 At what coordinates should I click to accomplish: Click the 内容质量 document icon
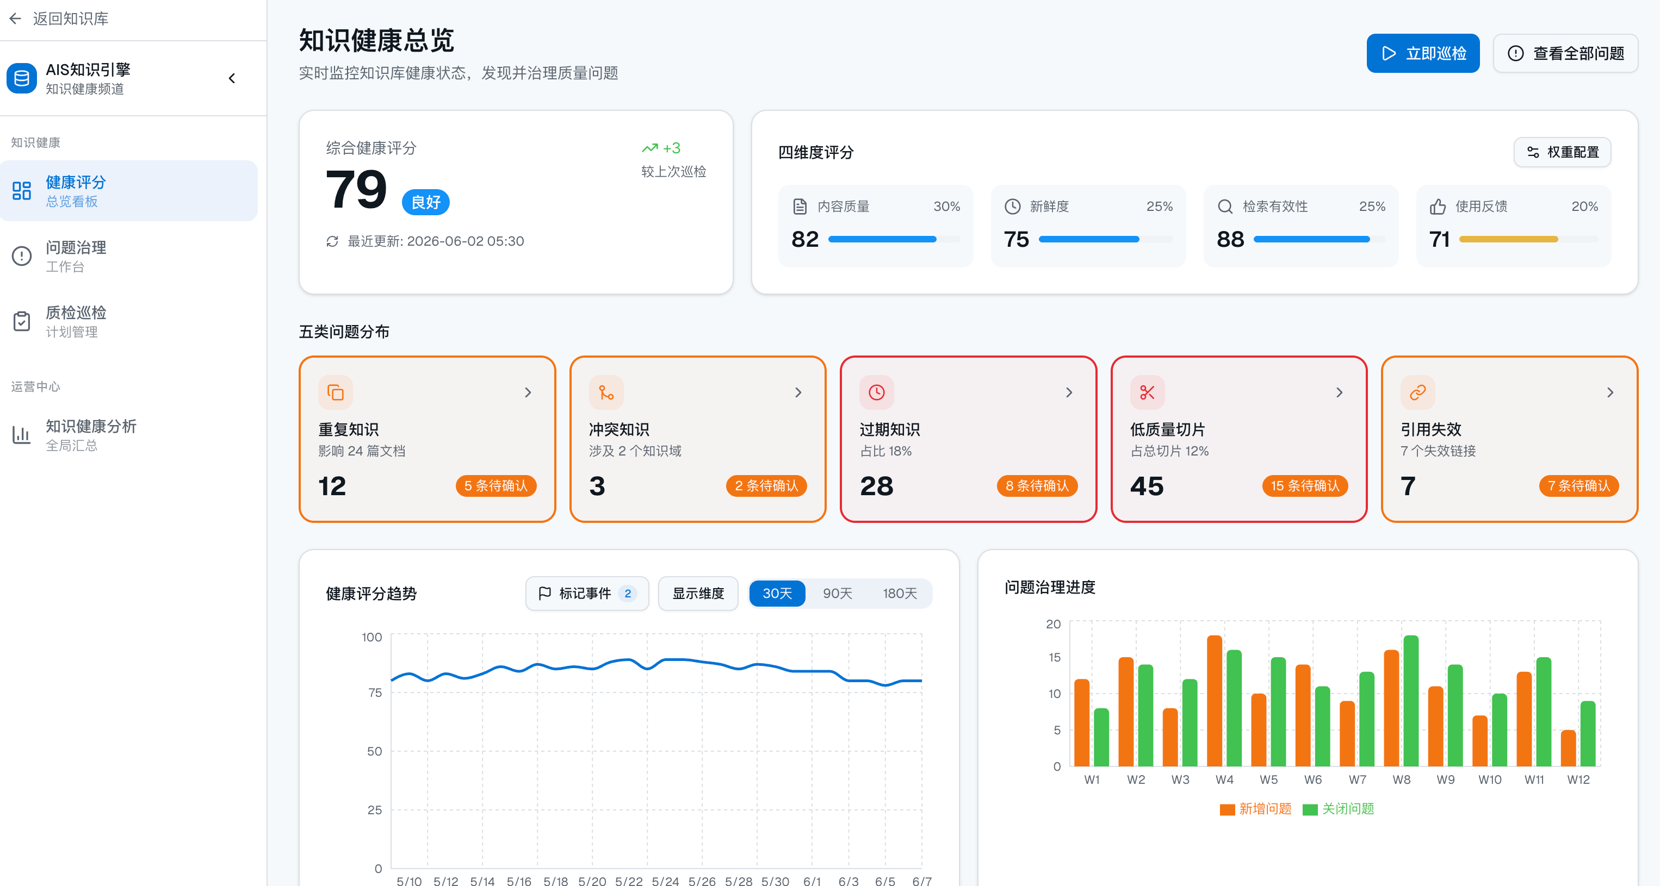click(x=800, y=207)
